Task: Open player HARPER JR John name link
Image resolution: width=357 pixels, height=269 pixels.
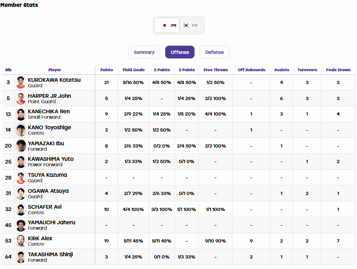Action: click(49, 95)
